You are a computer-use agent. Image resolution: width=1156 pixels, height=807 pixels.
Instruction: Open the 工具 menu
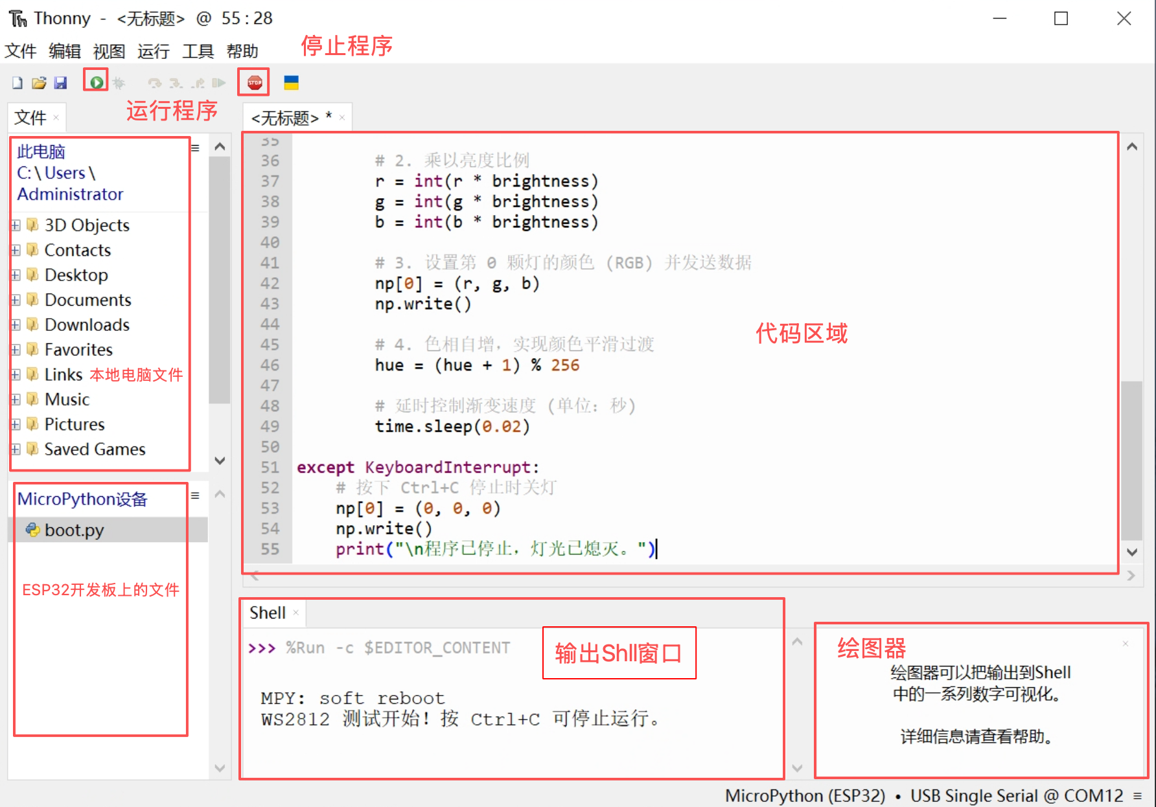point(198,51)
